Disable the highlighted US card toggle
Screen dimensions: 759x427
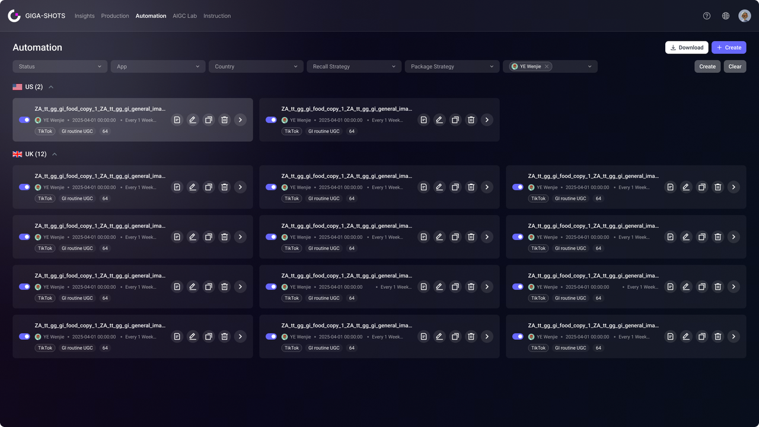24,120
